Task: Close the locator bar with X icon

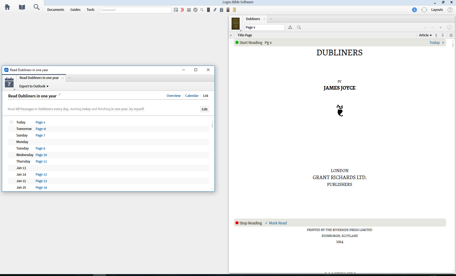Action: (451, 35)
